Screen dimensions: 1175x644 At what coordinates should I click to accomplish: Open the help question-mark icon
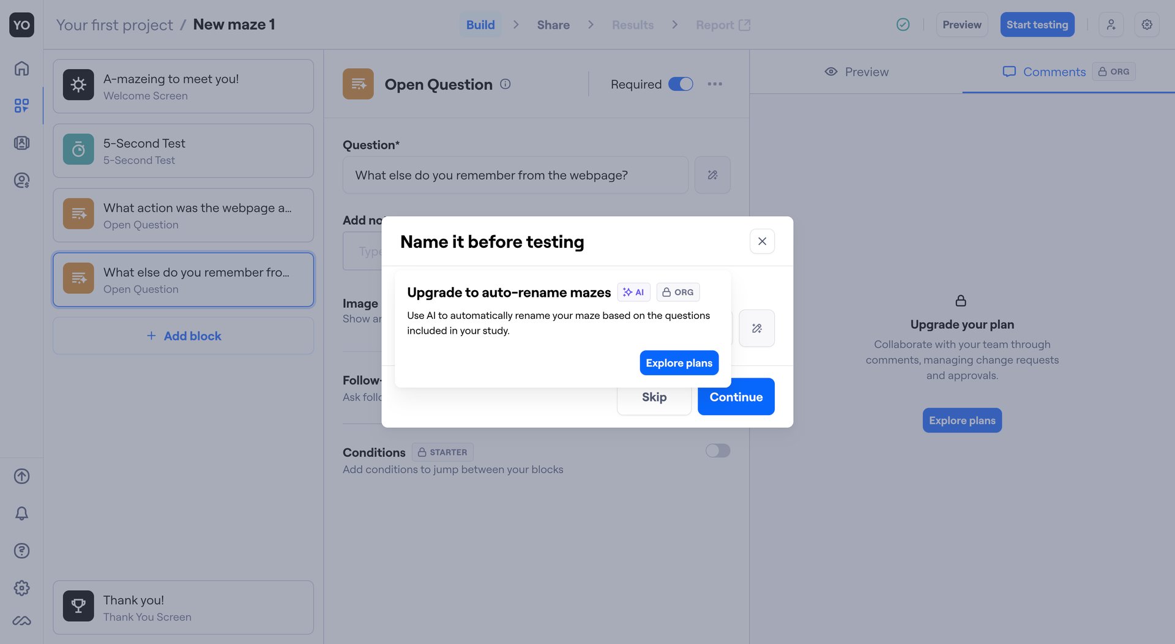click(x=21, y=550)
